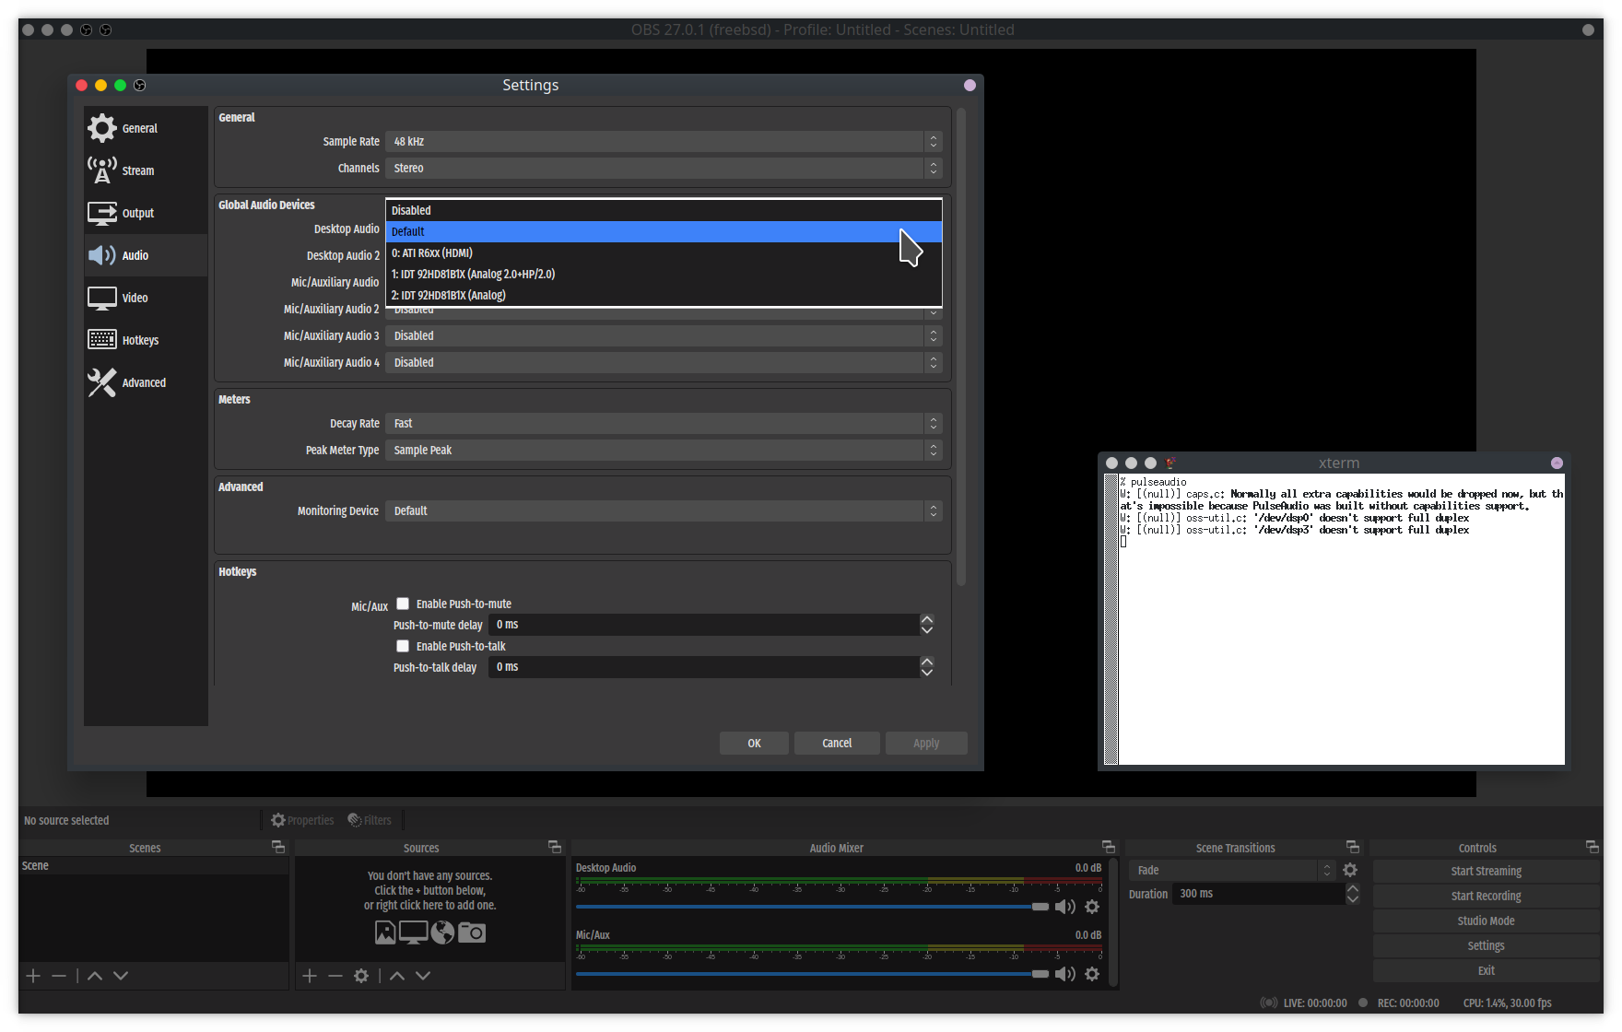Expand the Monitoring Device dropdown

pos(663,510)
